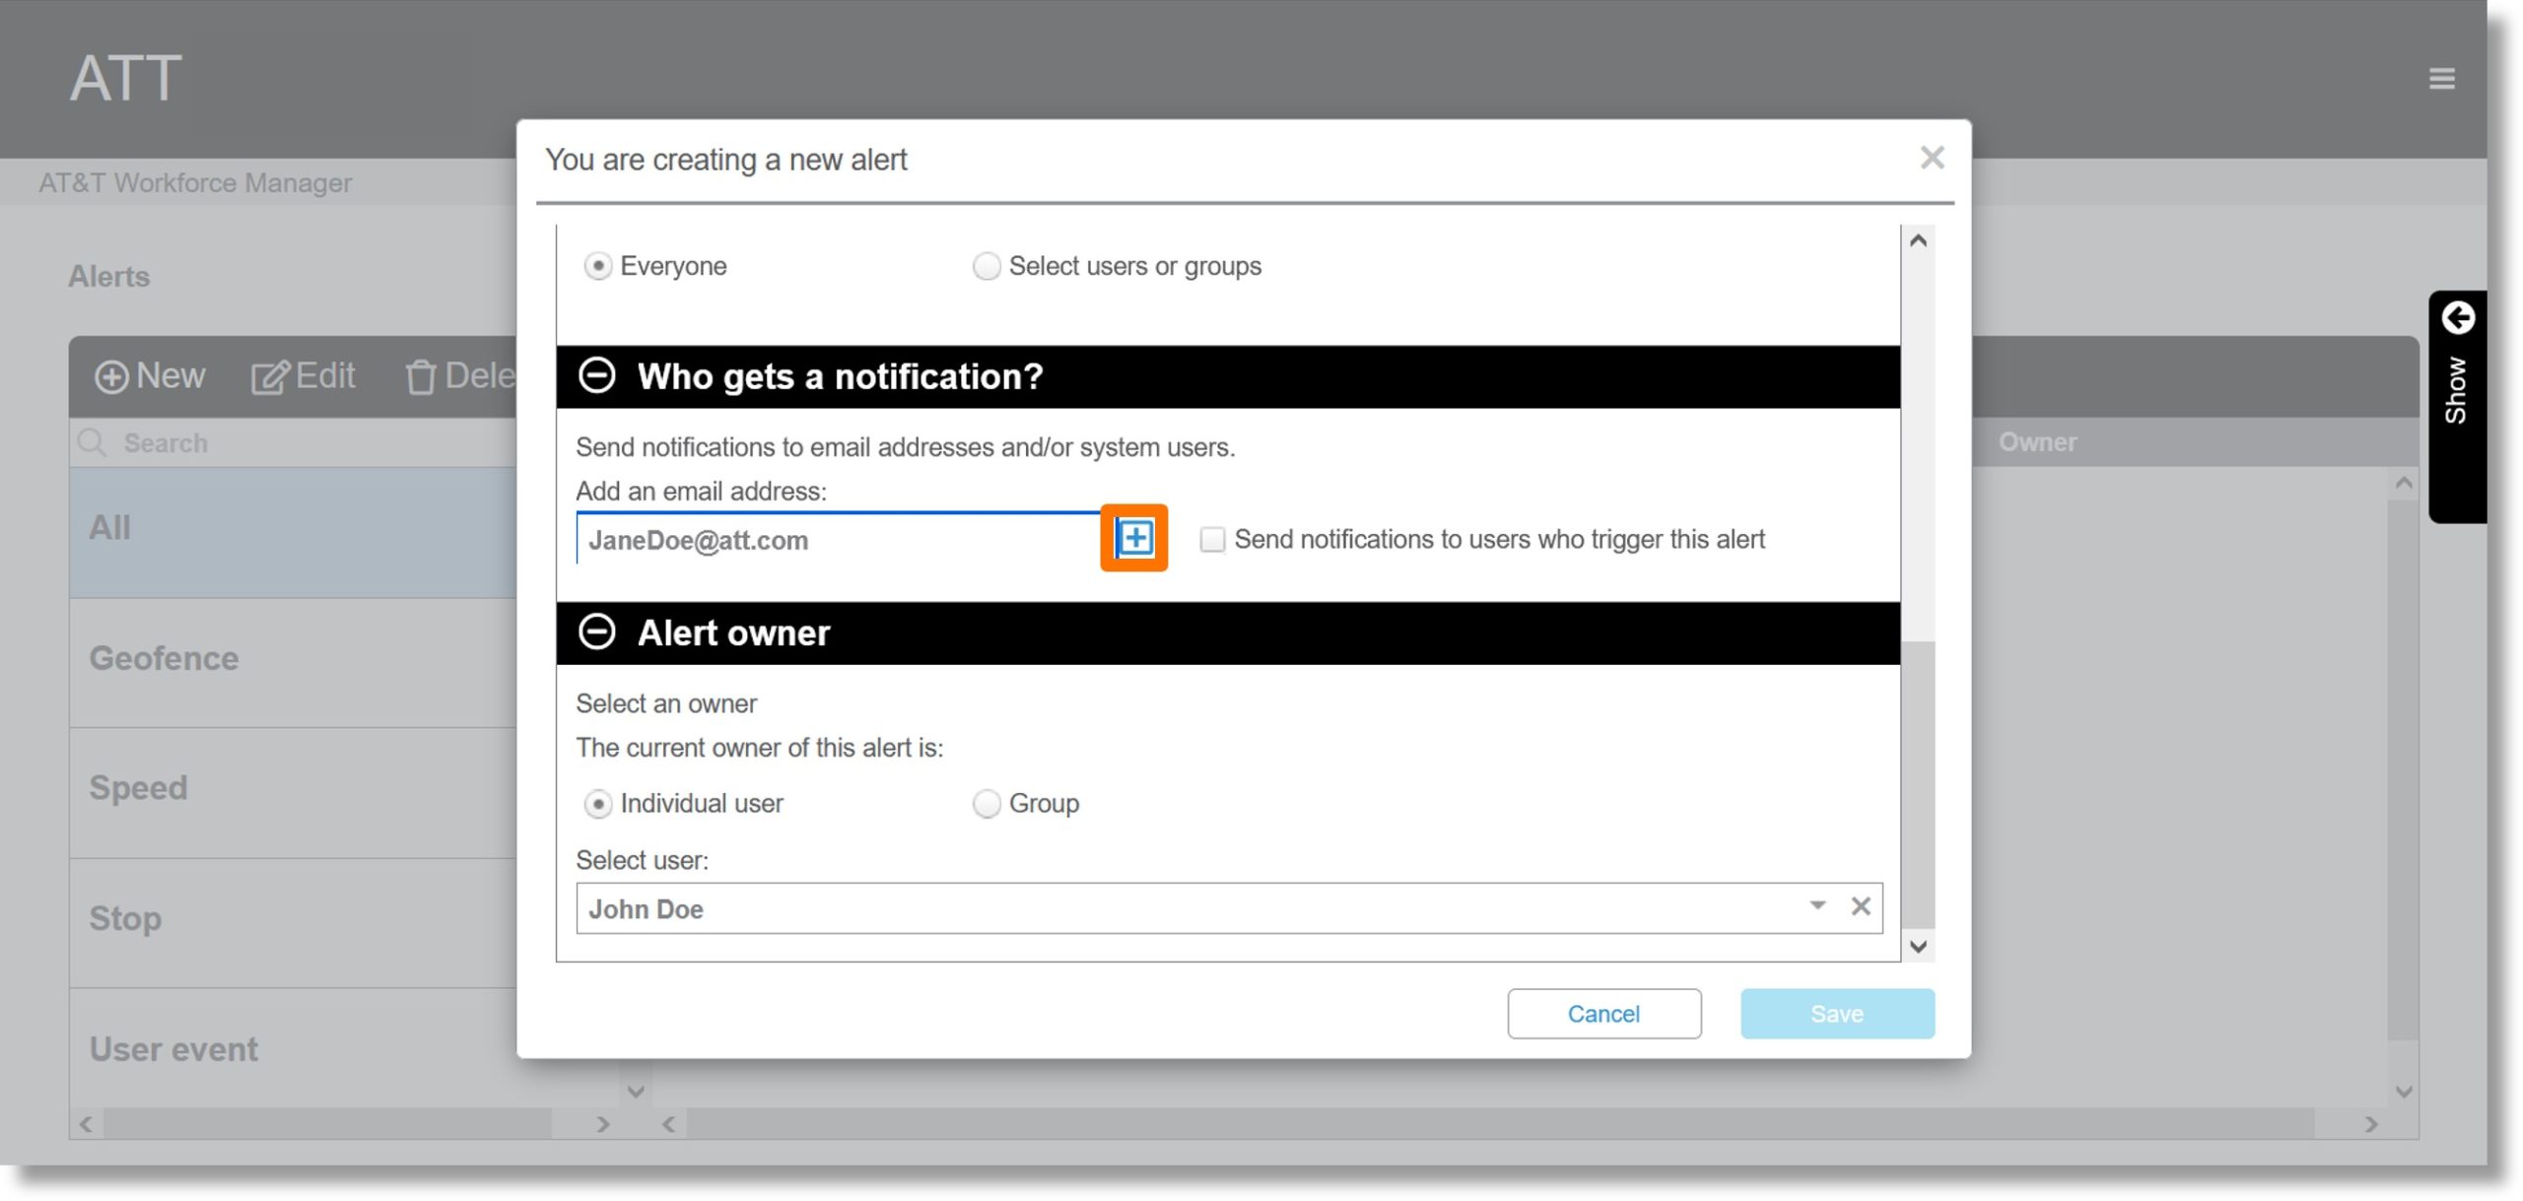Click the category list right scroll arrow
This screenshot has width=2523, height=1201.
[x=603, y=1124]
